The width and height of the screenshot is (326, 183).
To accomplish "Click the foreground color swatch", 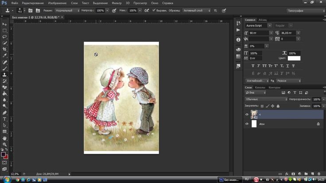I will pos(3,154).
